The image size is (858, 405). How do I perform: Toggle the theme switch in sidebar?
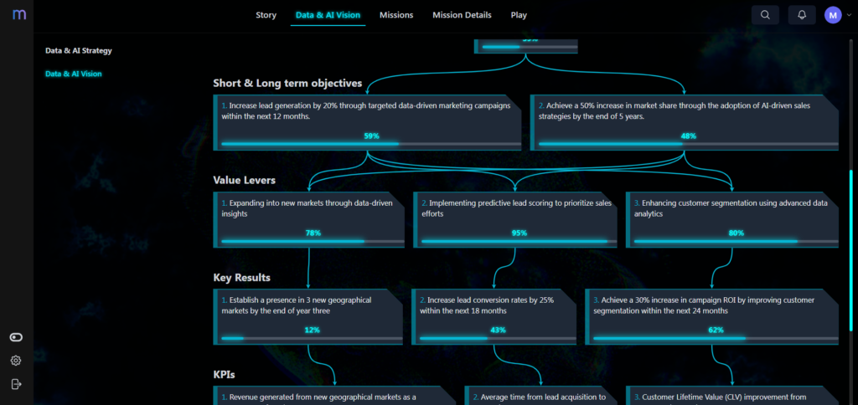point(16,337)
